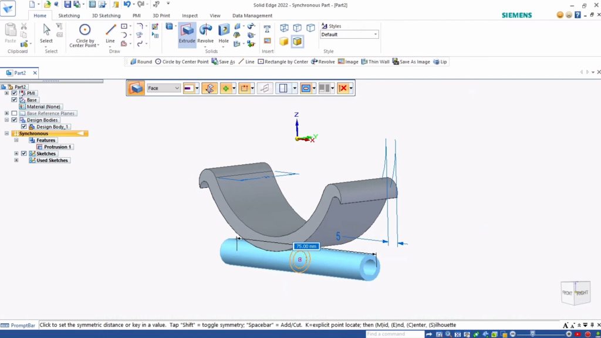Image resolution: width=601 pixels, height=338 pixels.
Task: Click the Select arrow tool
Action: [46, 33]
